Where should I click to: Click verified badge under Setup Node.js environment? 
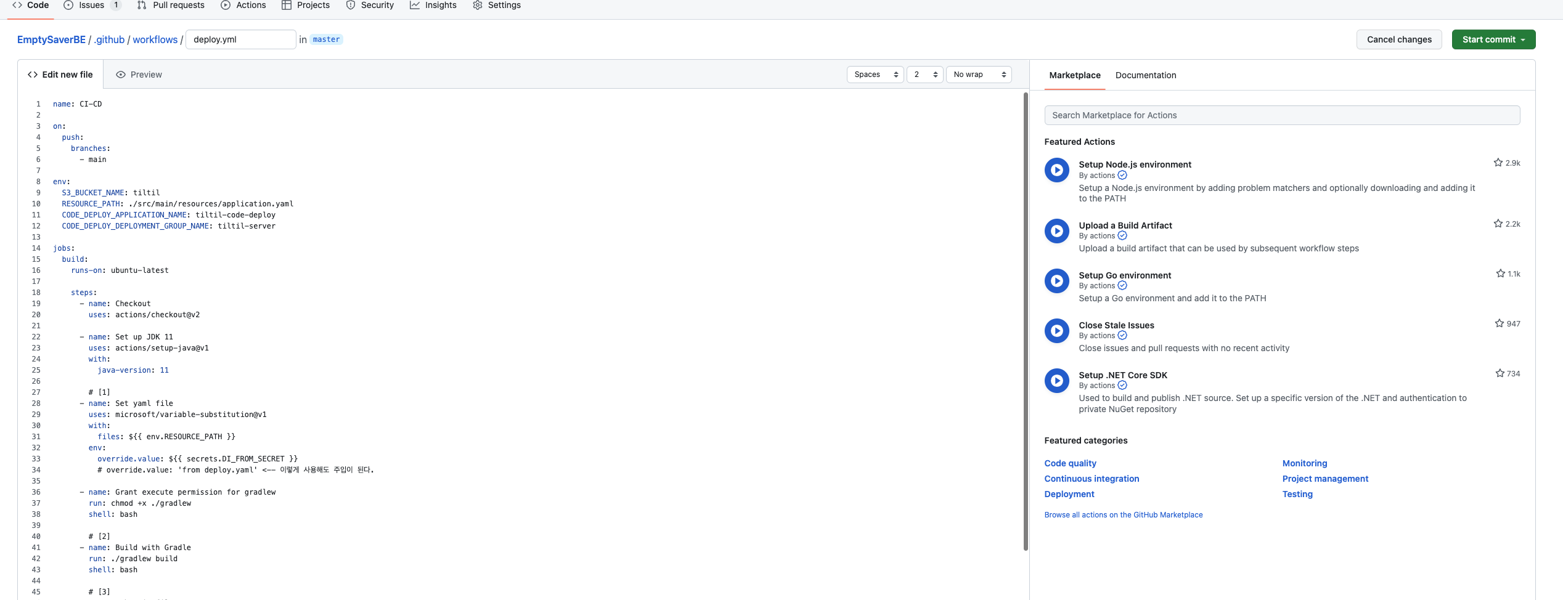click(1122, 176)
